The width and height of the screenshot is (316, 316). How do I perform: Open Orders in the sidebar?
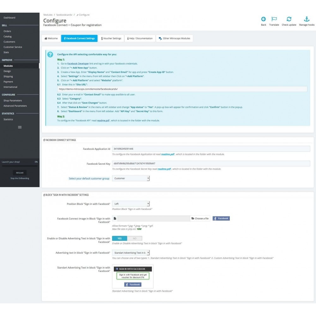7,31
